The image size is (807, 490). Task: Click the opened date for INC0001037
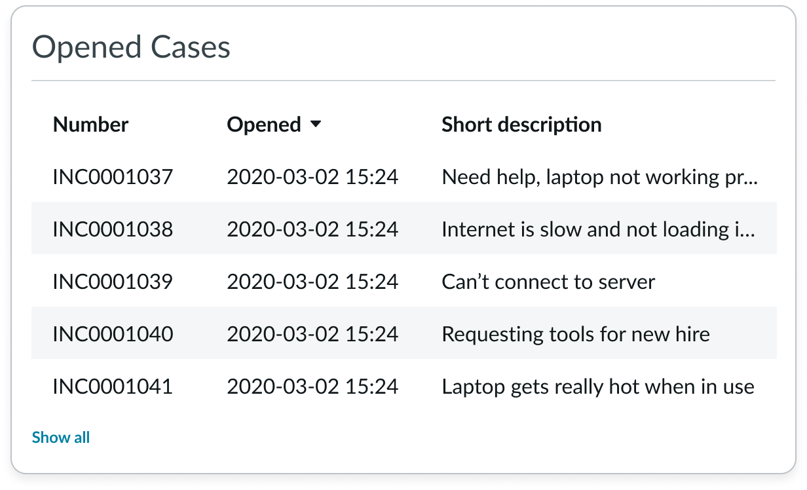tap(312, 177)
